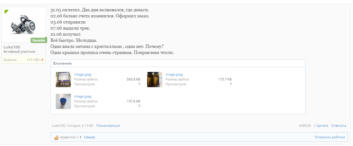Open the vials-on-table attachment thumbnail
353x146 pixels.
pyautogui.click(x=63, y=80)
